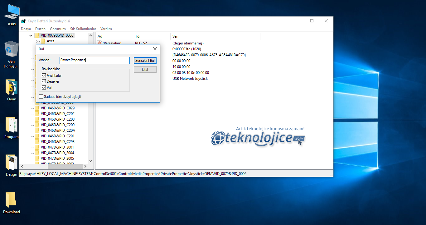Uncheck the Anahtarlar checkbox

point(44,76)
